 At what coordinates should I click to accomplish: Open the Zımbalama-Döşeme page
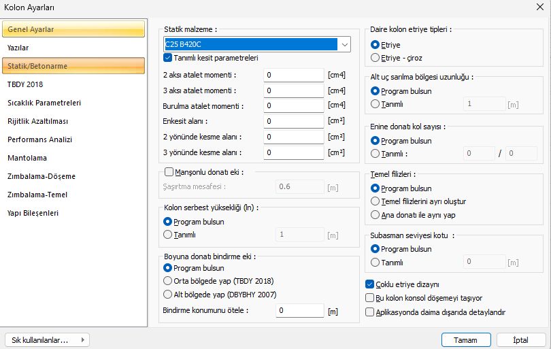click(41, 176)
